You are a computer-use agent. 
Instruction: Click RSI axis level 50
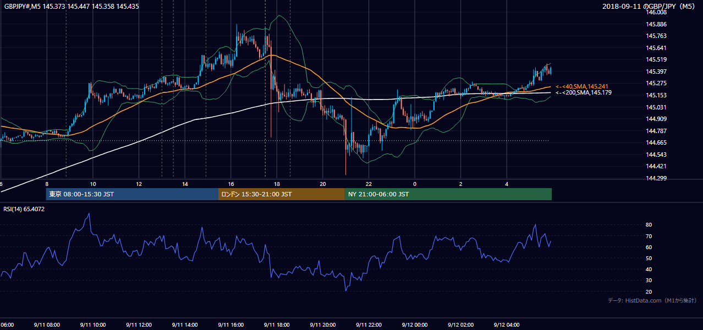(649, 258)
